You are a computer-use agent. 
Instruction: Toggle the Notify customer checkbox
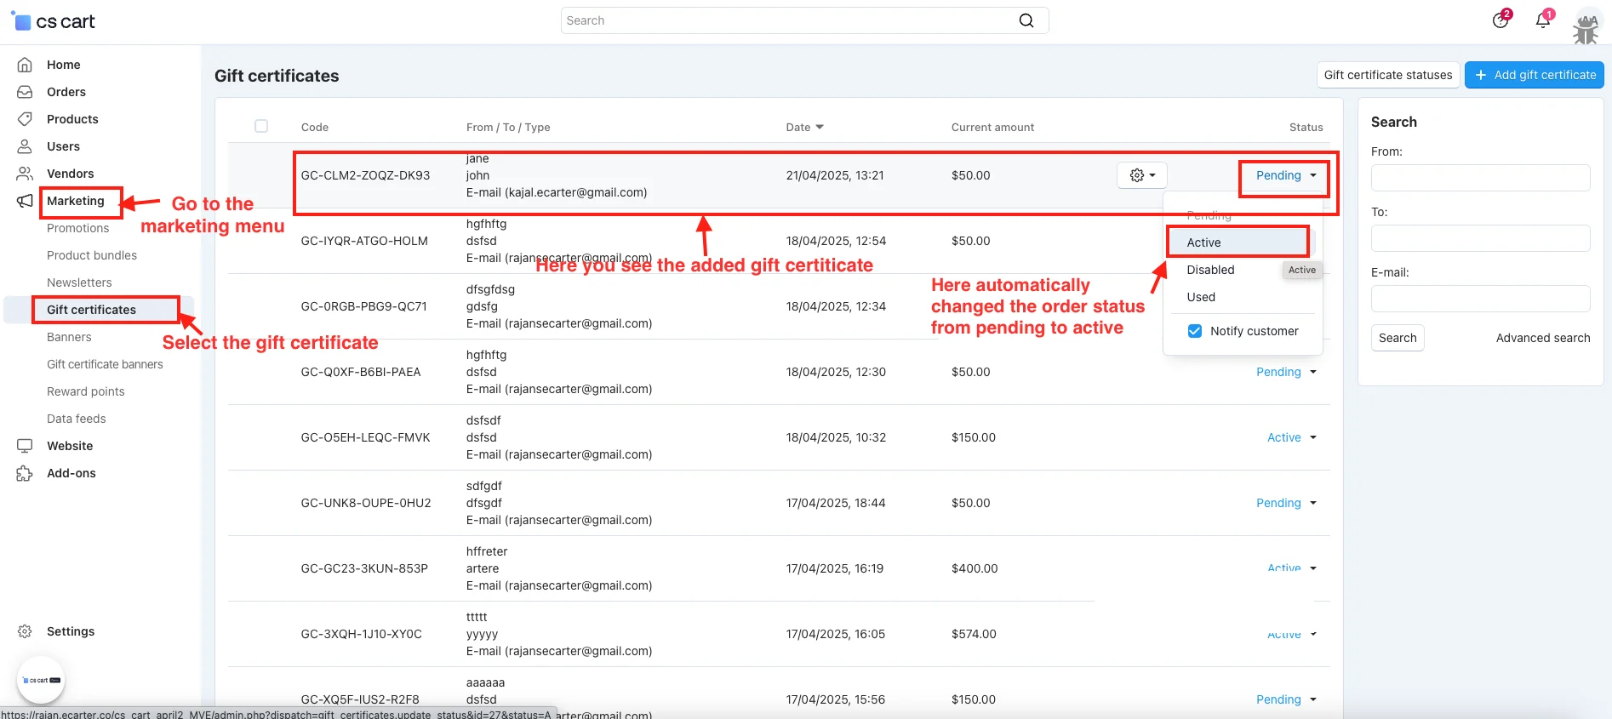pyautogui.click(x=1195, y=331)
